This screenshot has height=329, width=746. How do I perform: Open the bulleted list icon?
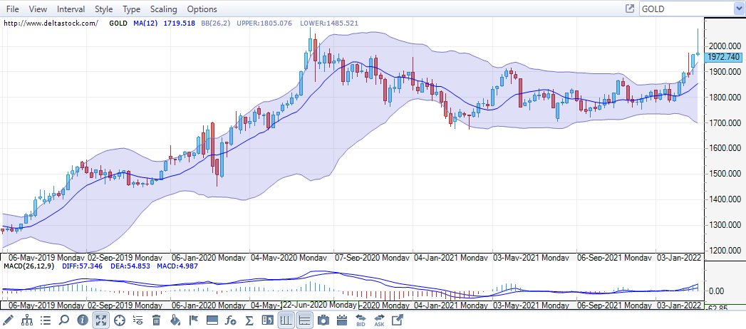46,320
